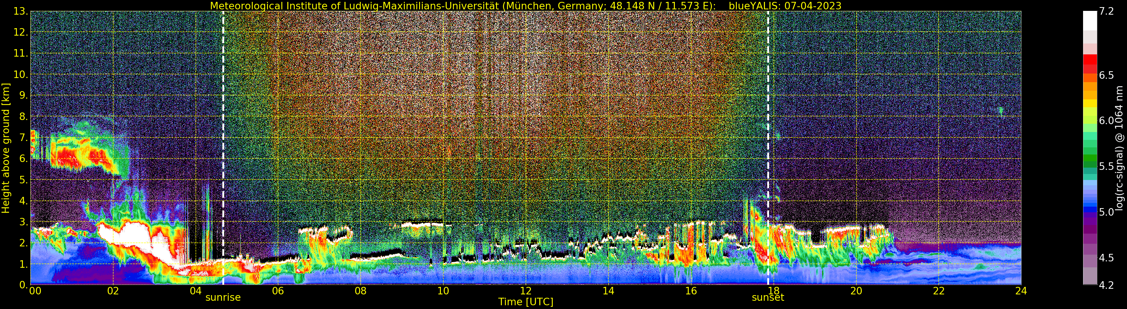Click the '08' time tick label

click(361, 291)
